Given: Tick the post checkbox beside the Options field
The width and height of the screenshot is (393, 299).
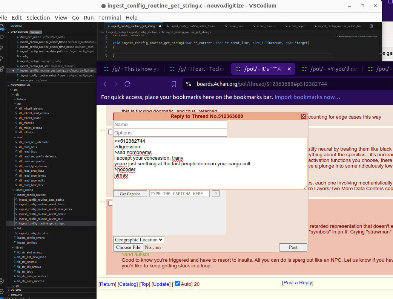Looking at the screenshot, I should tap(110, 132).
